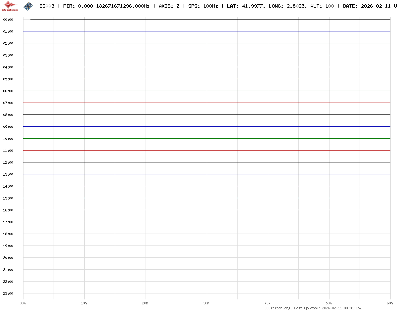Select the 12:00 hour label
The width and height of the screenshot is (397, 311).
(8, 162)
